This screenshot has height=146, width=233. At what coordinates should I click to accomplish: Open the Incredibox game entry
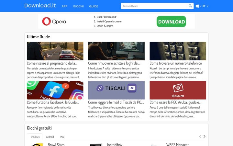pos(115,144)
